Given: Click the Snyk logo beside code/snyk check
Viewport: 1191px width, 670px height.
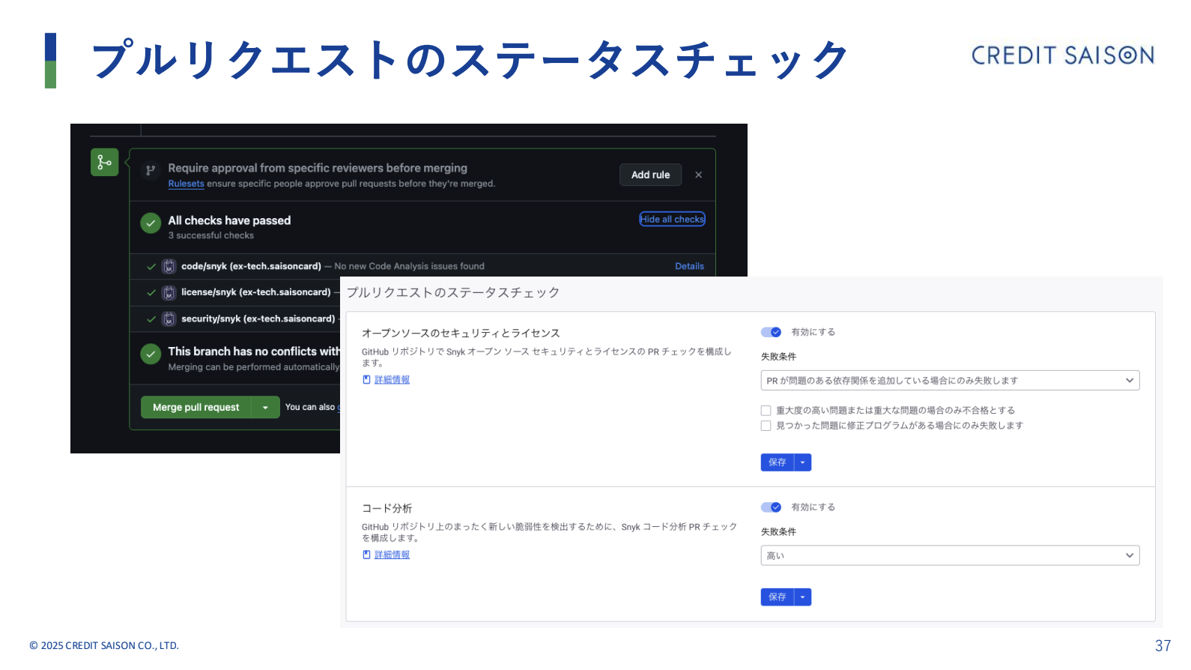Looking at the screenshot, I should (169, 266).
